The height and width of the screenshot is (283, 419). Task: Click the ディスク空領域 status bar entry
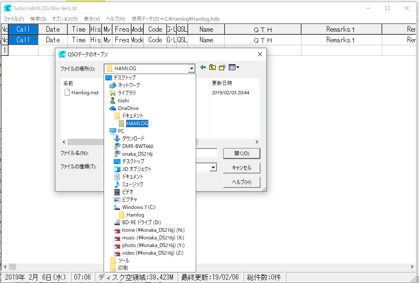[x=136, y=277]
